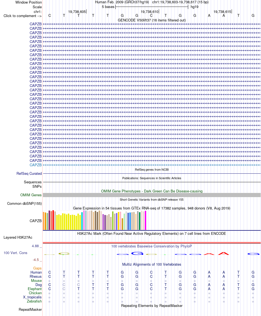
Task: Click the 'OMIM Genes' track label
Action: point(31,195)
